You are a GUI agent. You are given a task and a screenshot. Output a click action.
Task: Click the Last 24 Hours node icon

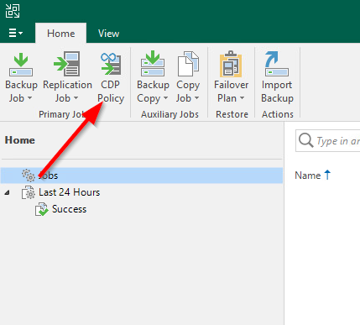click(x=29, y=192)
